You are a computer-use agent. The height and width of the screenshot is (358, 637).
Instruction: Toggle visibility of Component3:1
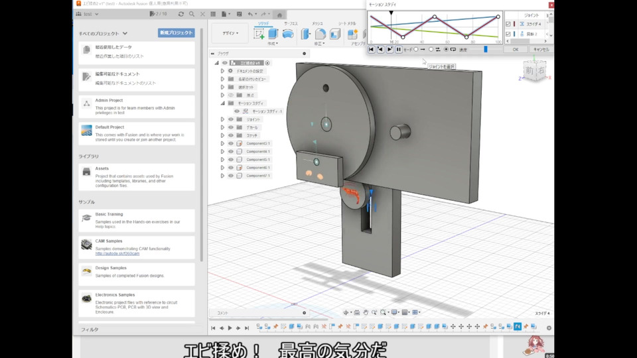(x=231, y=143)
